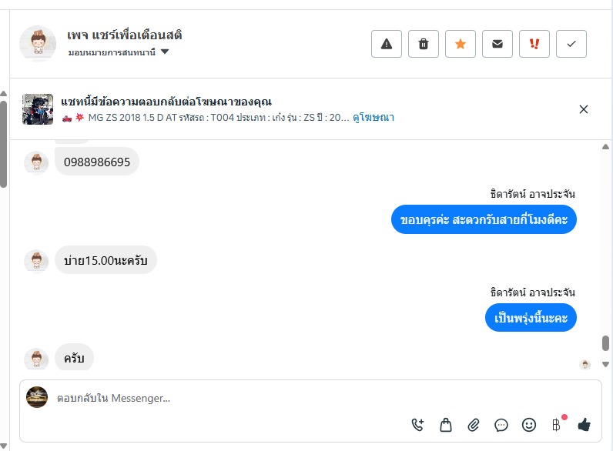The width and height of the screenshot is (613, 451).
Task: Click the Baht payment request icon
Action: 556,424
